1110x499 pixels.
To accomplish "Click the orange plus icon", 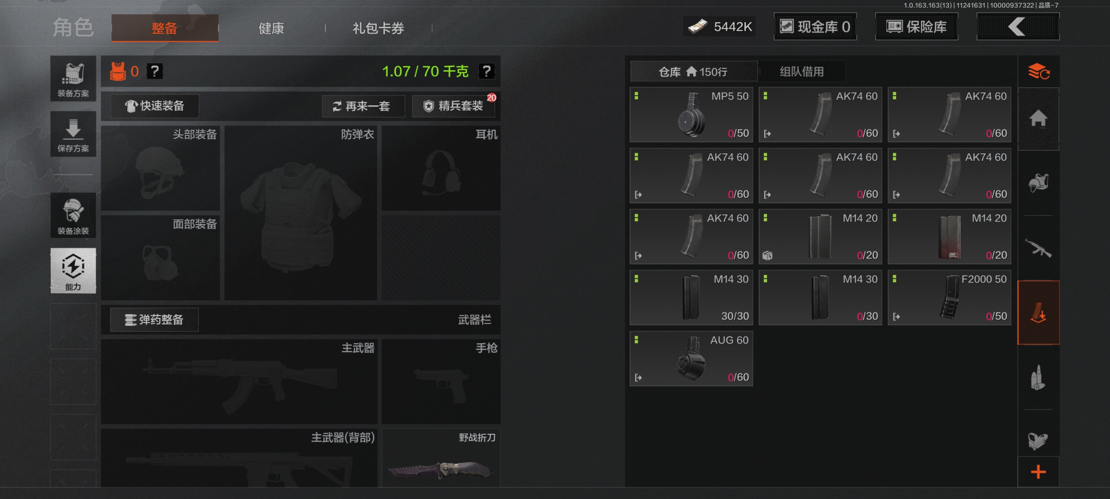I will click(1039, 472).
